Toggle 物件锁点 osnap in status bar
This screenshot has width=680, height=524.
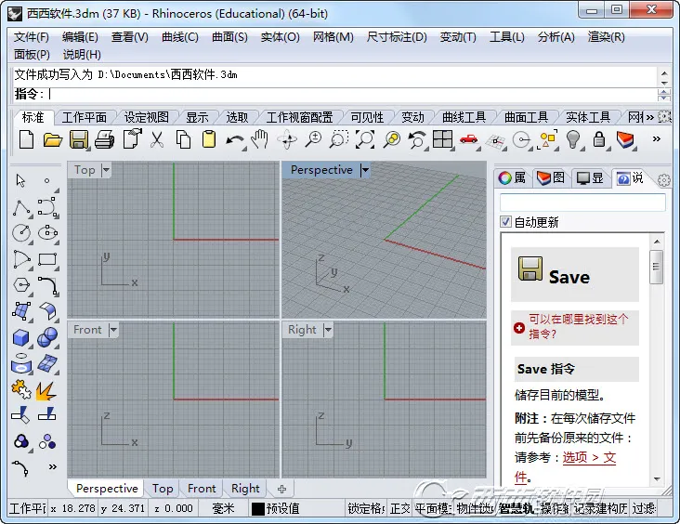[x=475, y=508]
